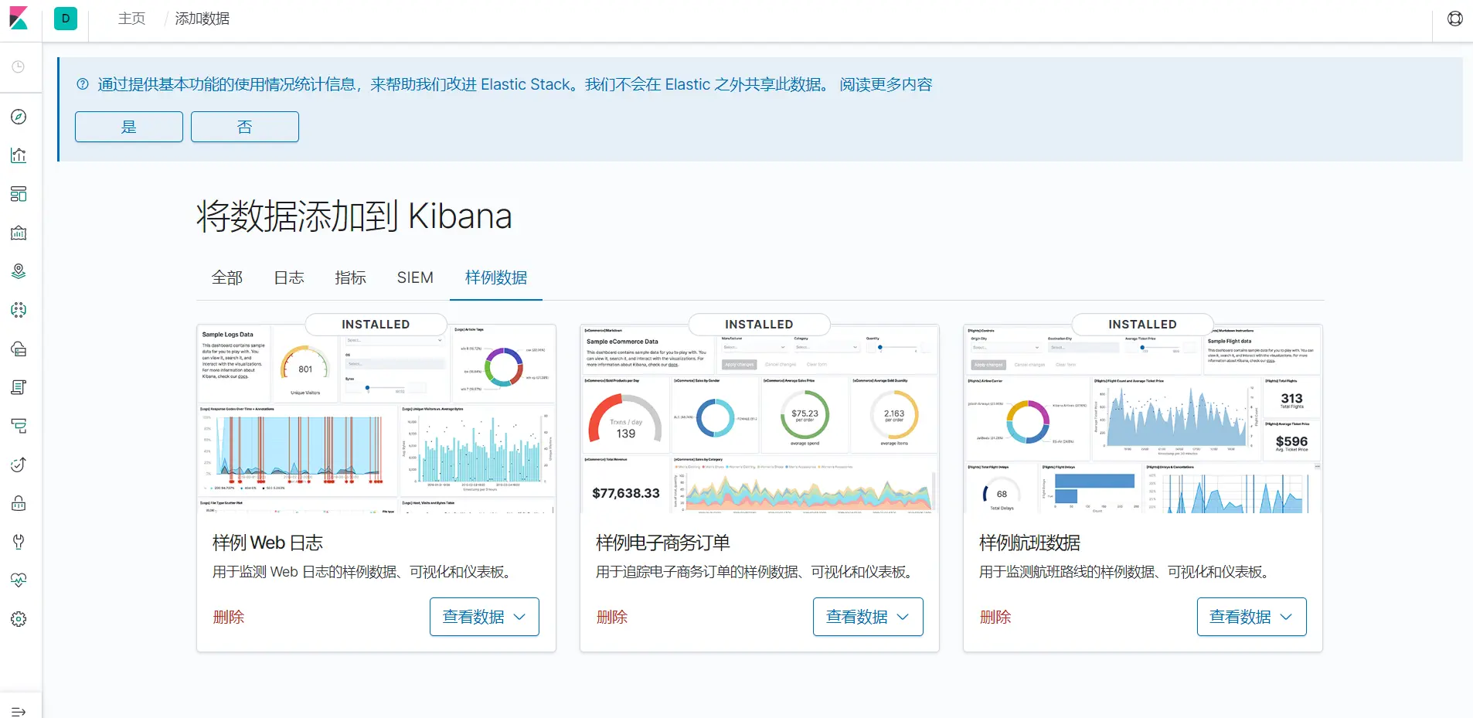The width and height of the screenshot is (1473, 718).
Task: Delete the 样例电子商务订单 sample data
Action: 612,617
